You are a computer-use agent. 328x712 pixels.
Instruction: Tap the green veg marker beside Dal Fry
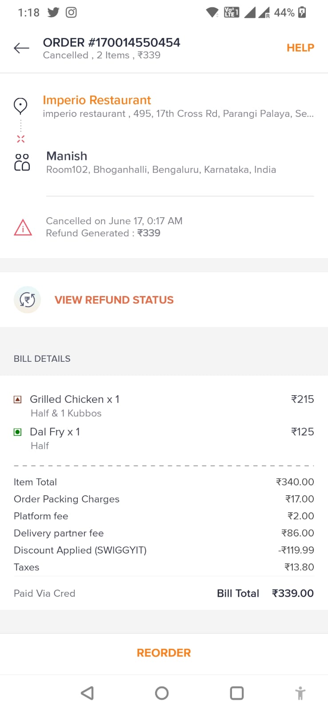[x=18, y=432]
